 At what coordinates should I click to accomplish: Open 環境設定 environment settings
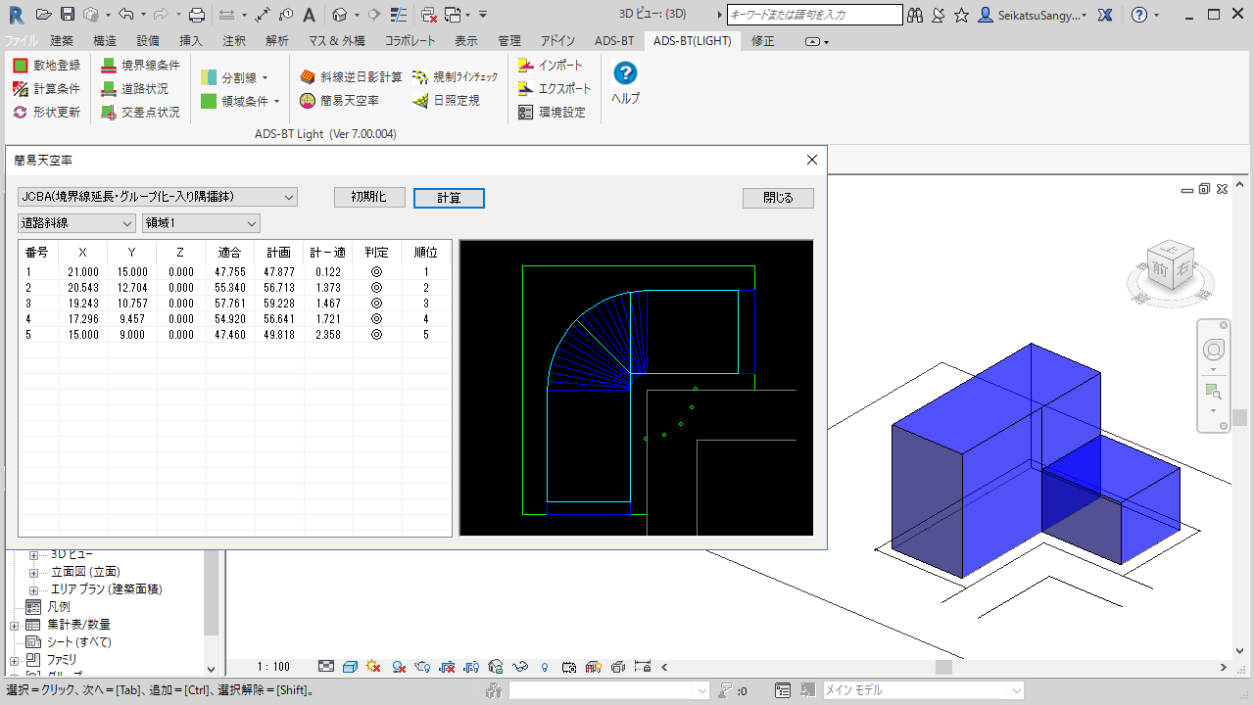pyautogui.click(x=552, y=113)
